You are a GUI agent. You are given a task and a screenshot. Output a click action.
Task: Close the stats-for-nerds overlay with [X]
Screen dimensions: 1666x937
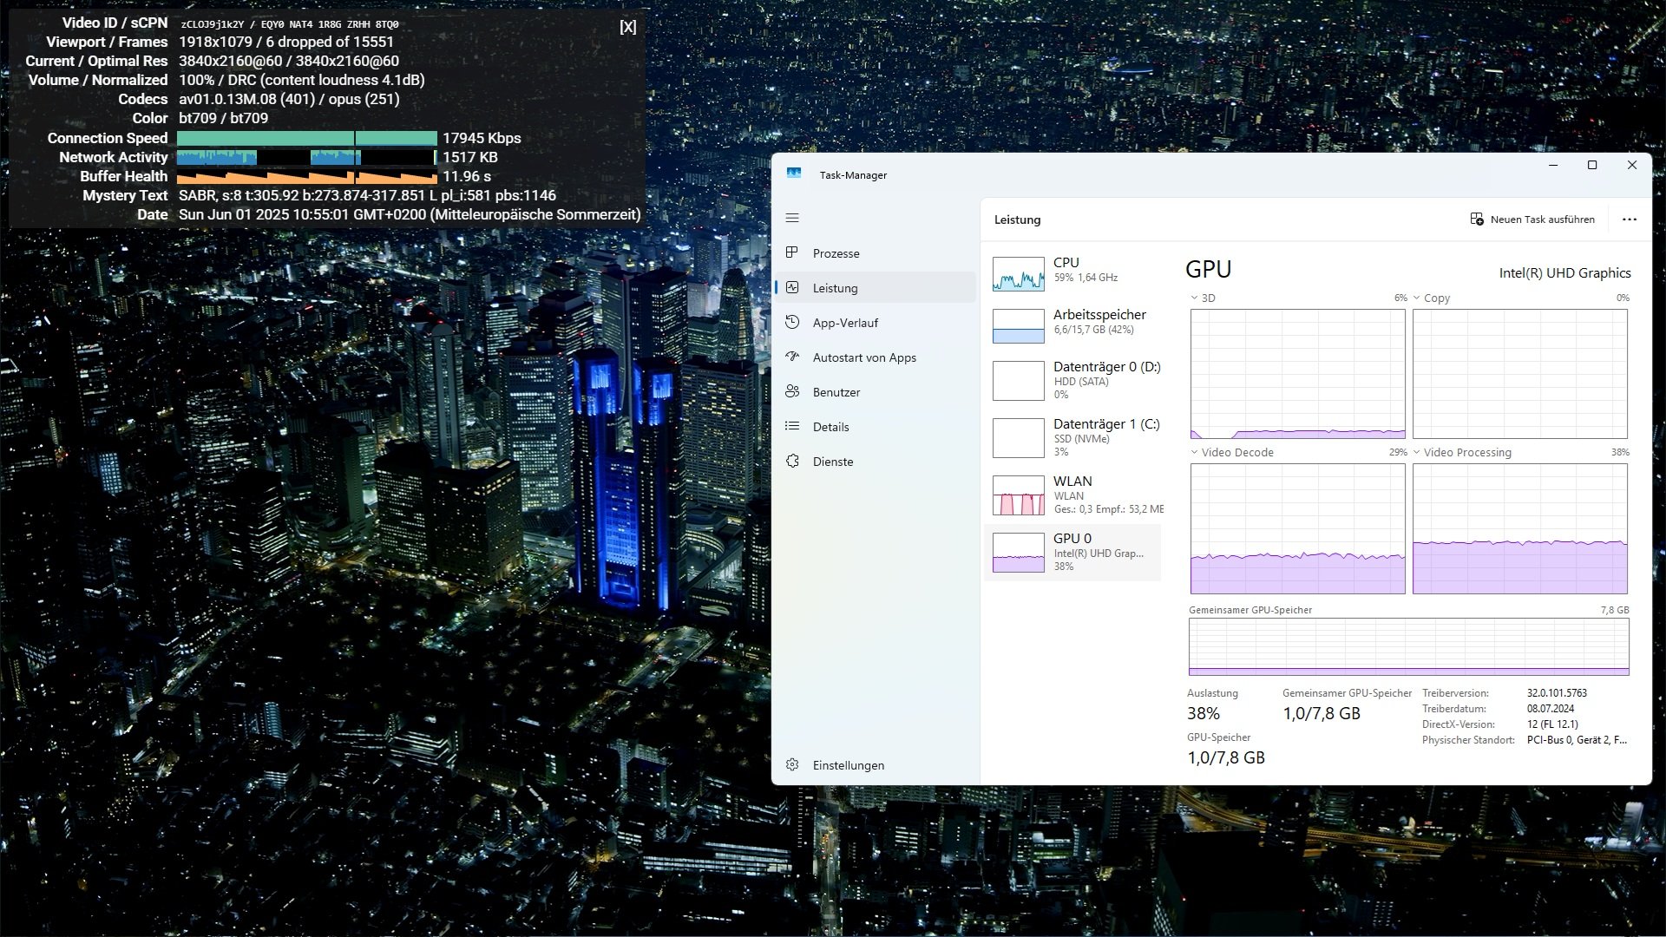click(628, 27)
